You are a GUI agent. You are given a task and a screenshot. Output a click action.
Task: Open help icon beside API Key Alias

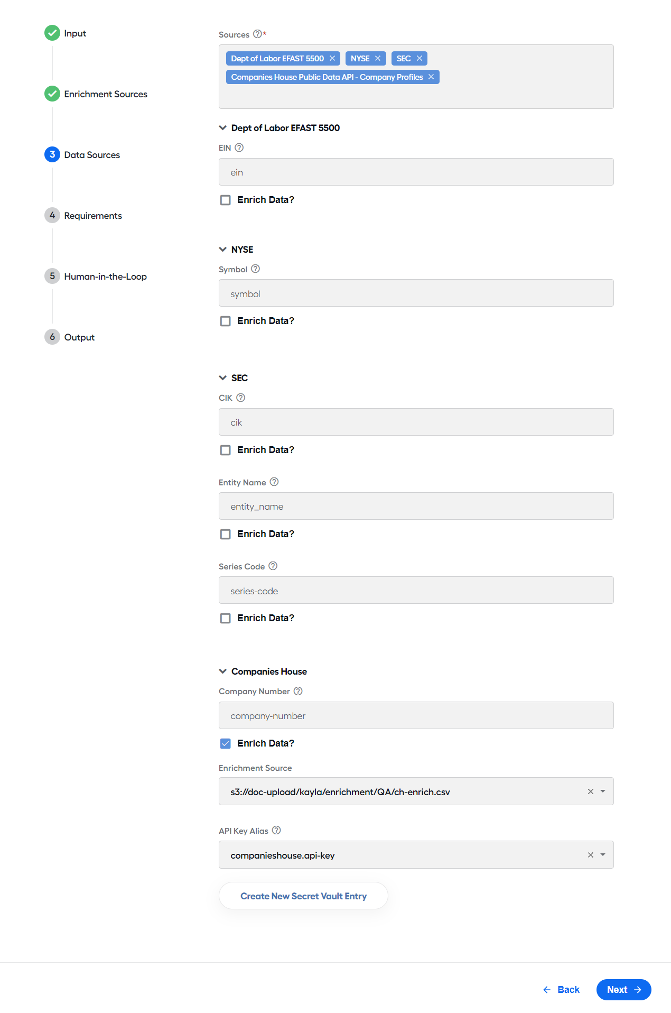coord(276,831)
